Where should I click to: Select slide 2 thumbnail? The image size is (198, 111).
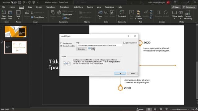tap(15, 47)
